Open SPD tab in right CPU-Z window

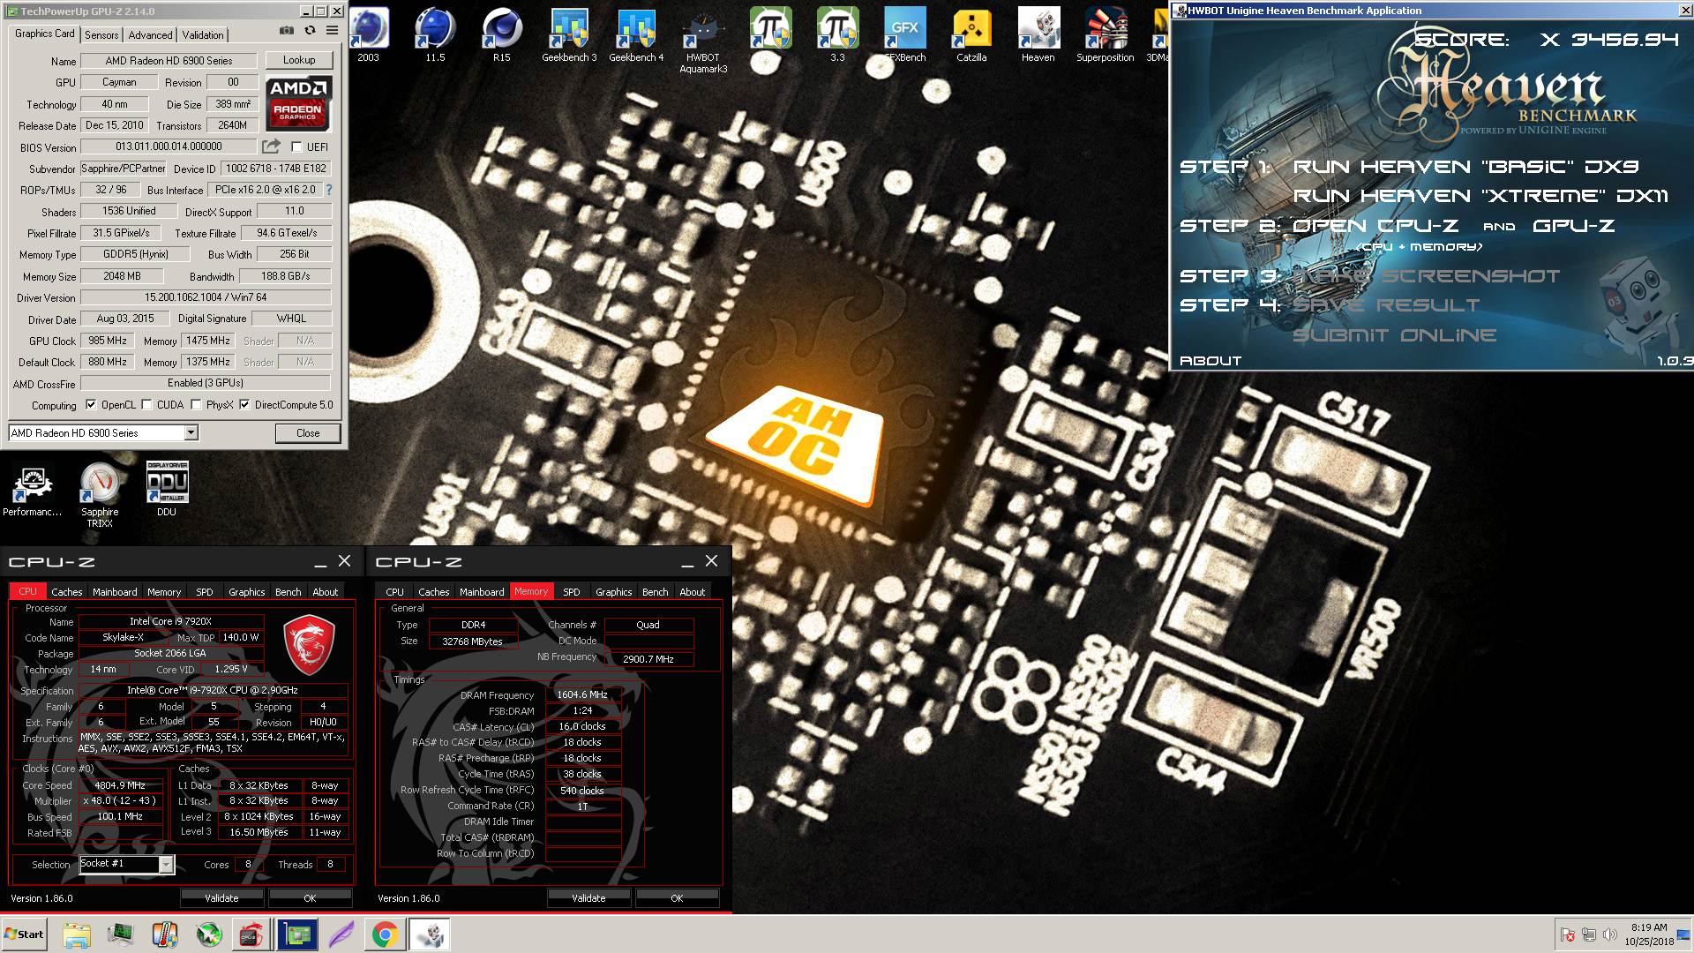click(572, 592)
